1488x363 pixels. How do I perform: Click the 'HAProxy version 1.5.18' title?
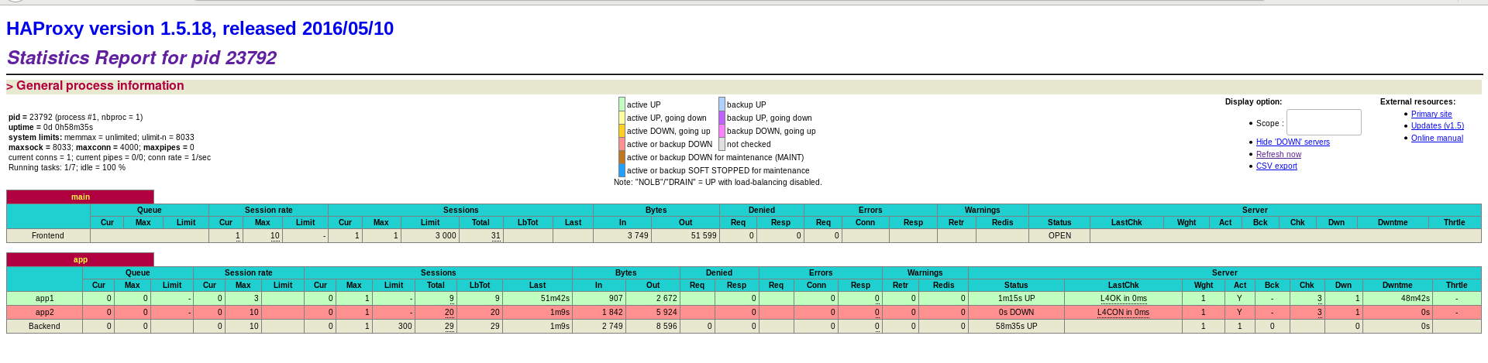(200, 29)
